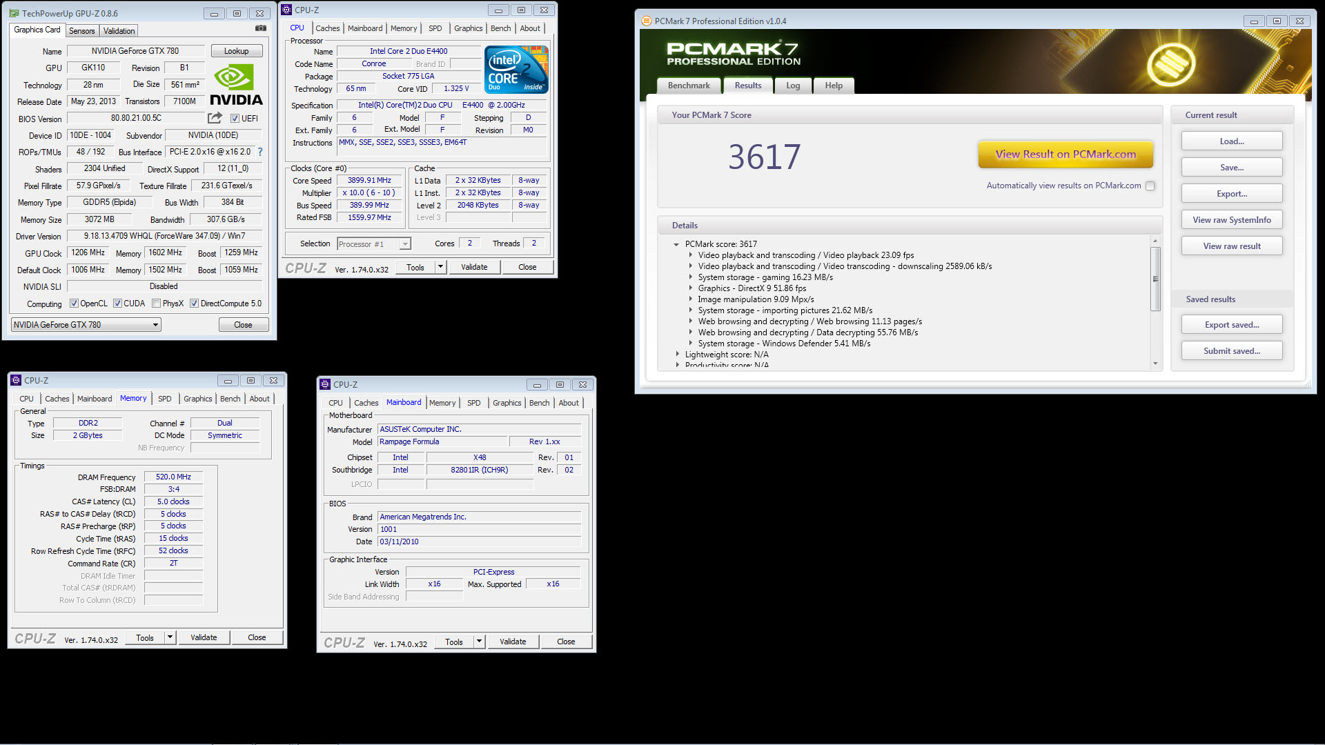Toggle the CUDA checkbox

pos(117,304)
